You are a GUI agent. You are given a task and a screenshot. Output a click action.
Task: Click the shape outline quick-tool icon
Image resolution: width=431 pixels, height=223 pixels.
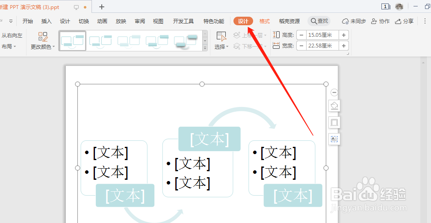(334, 122)
